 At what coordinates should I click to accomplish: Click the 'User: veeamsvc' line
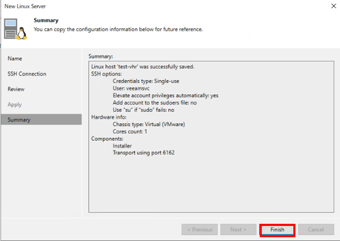[x=131, y=88]
